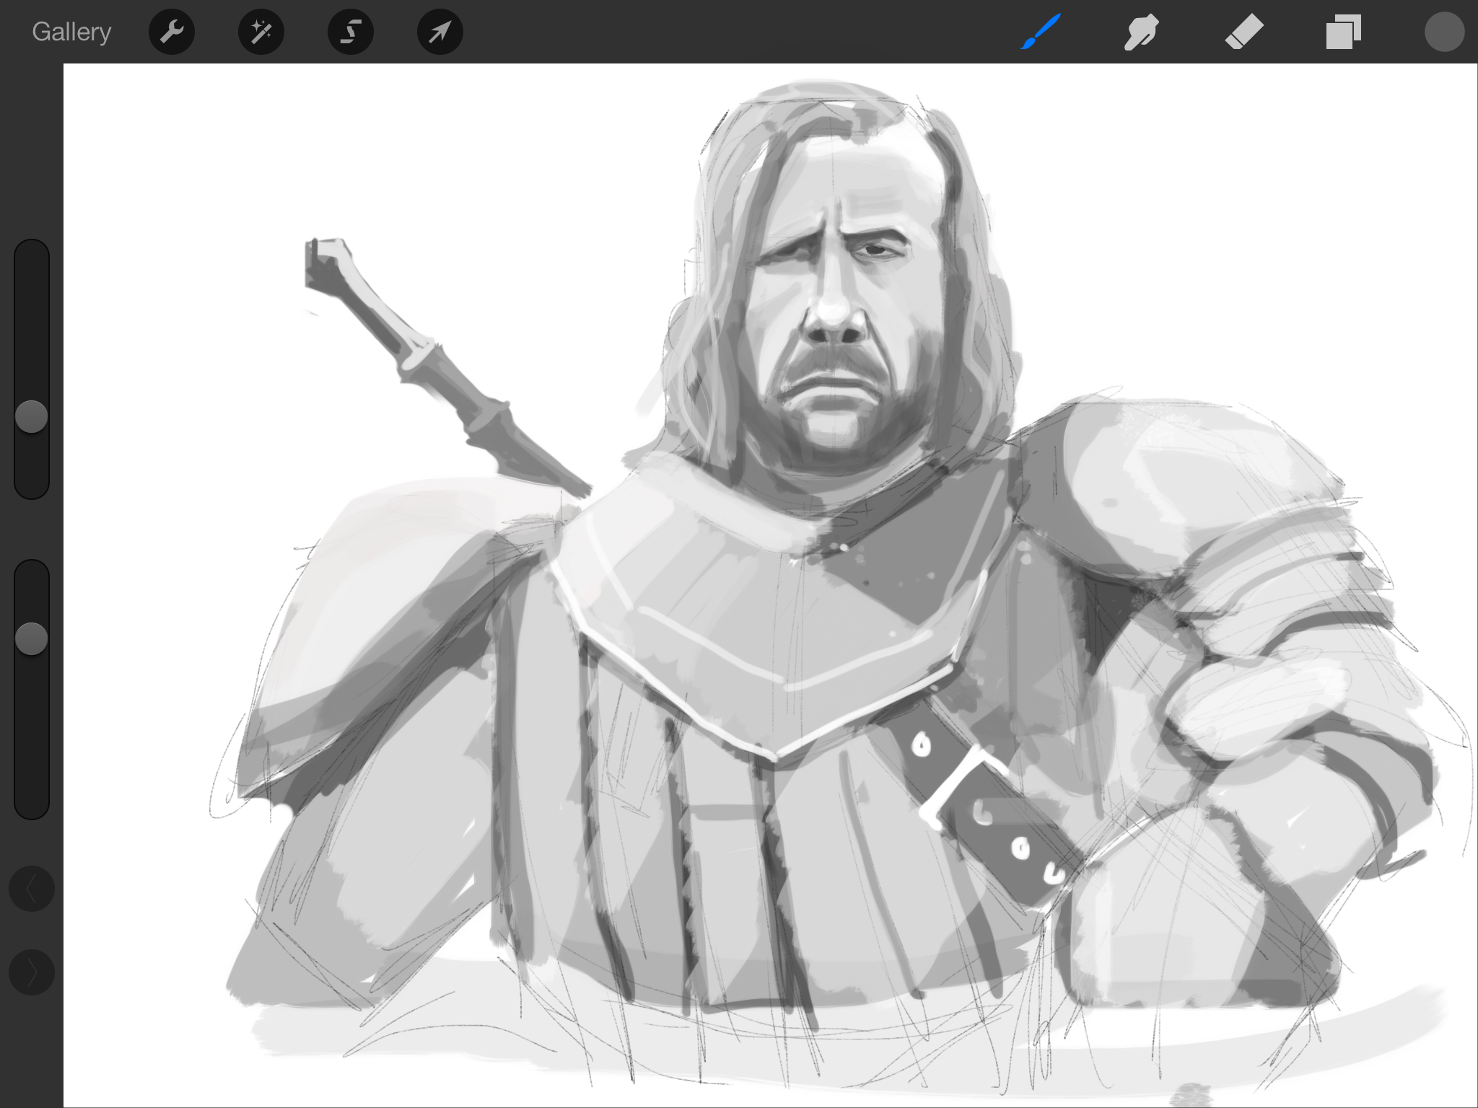Activate the Transform arrow tool
The image size is (1478, 1108).
[x=440, y=32]
